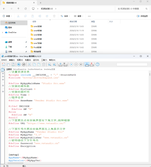
Task: Expand the OneDrive tree node
Action: pyautogui.click(x=2, y=32)
